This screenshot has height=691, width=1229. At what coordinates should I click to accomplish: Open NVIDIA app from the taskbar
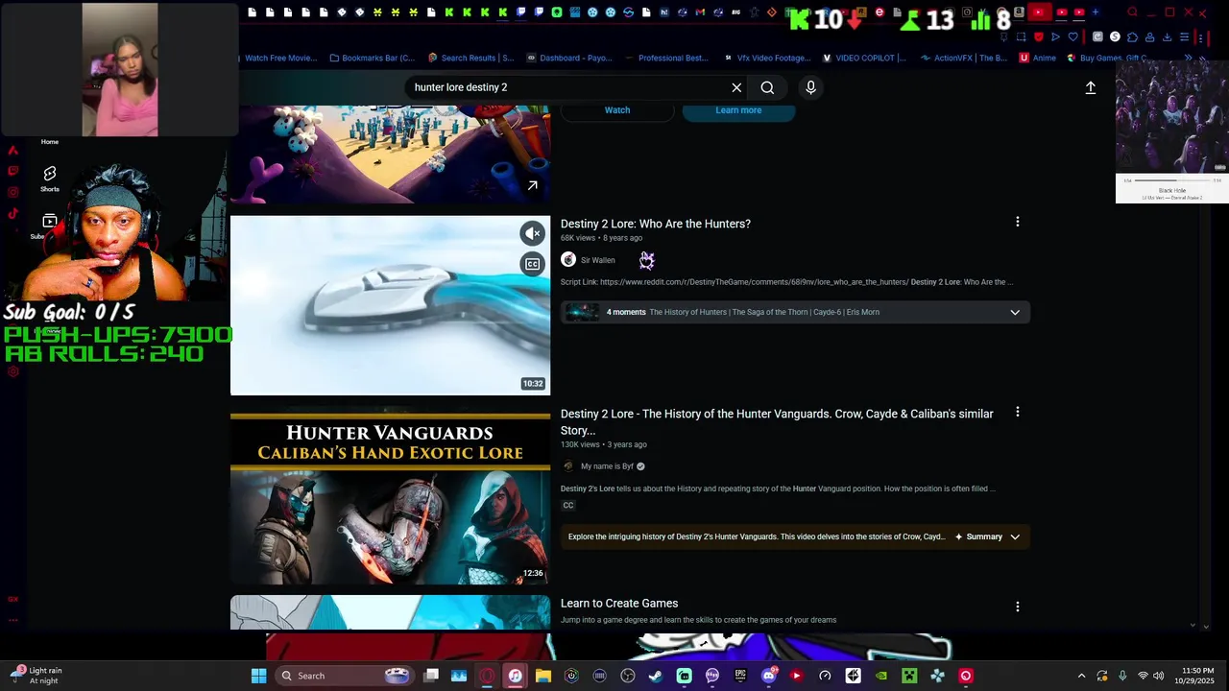click(880, 676)
